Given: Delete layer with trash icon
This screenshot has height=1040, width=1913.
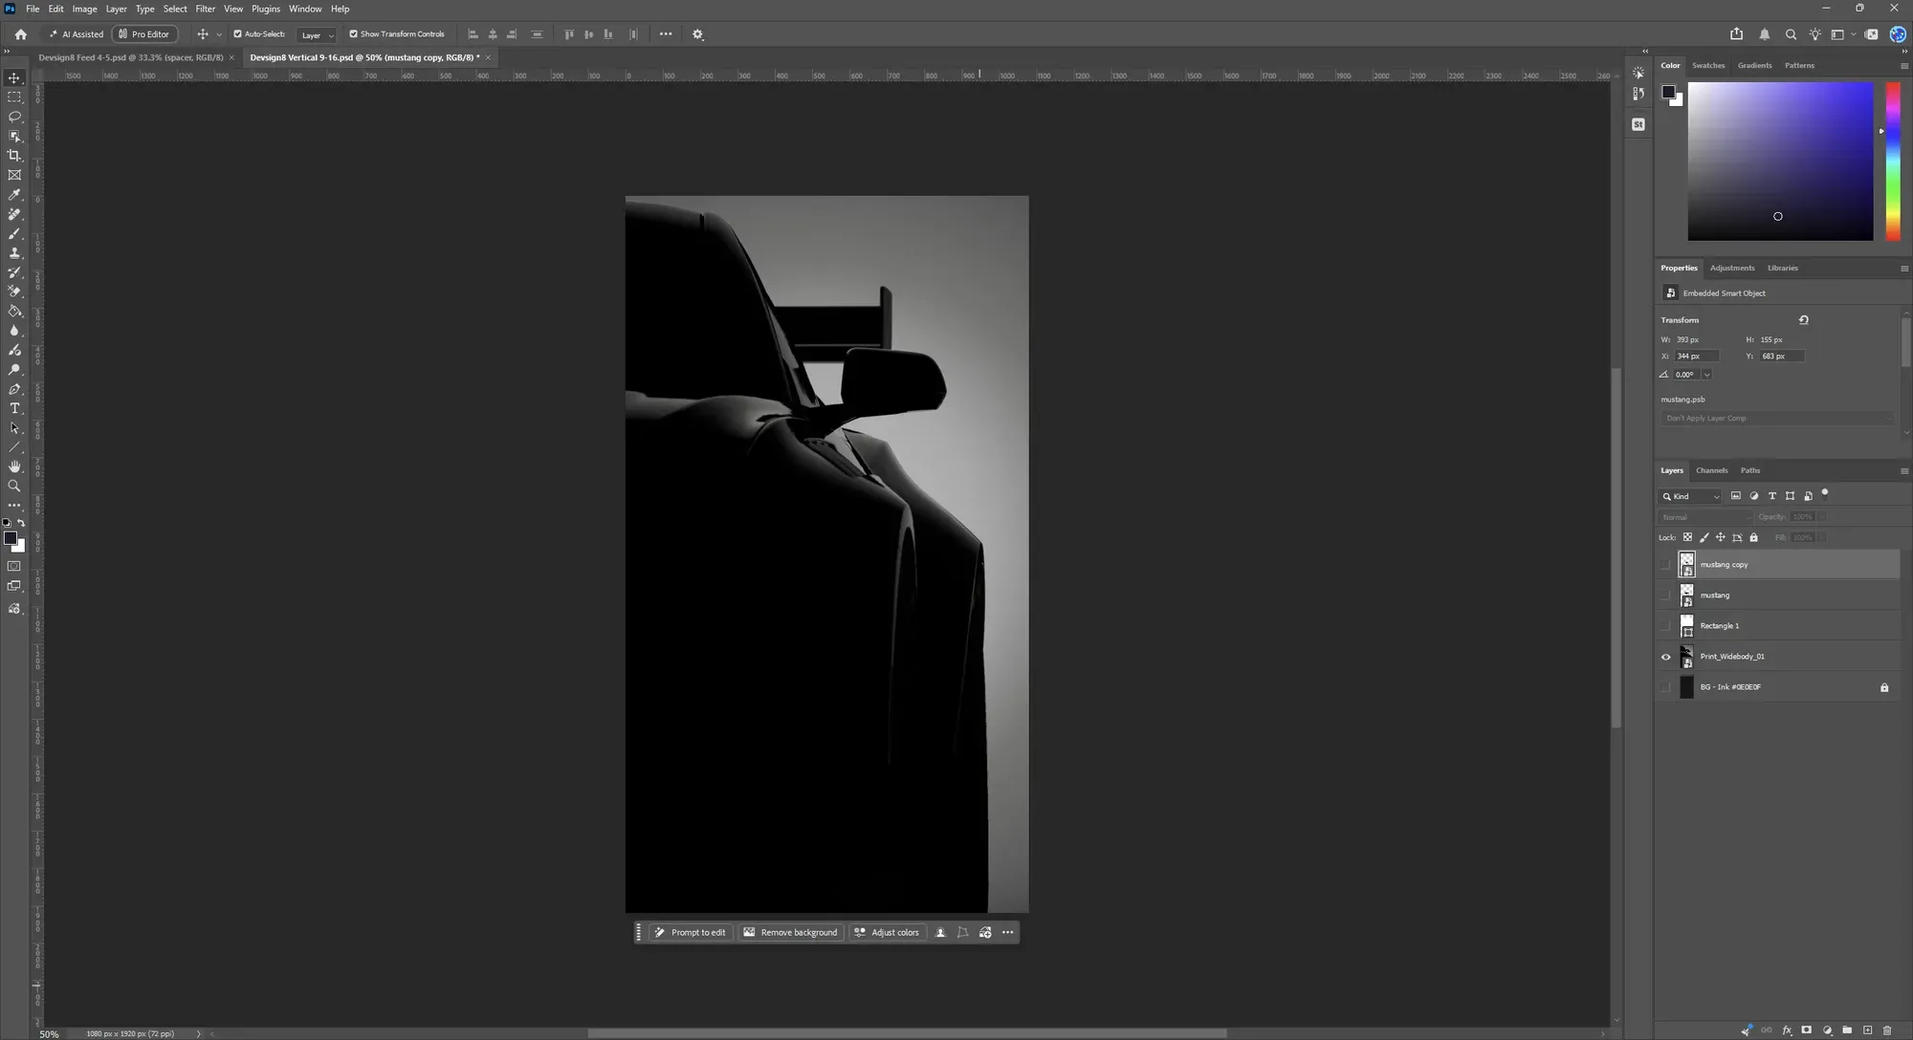Looking at the screenshot, I should 1887,1030.
